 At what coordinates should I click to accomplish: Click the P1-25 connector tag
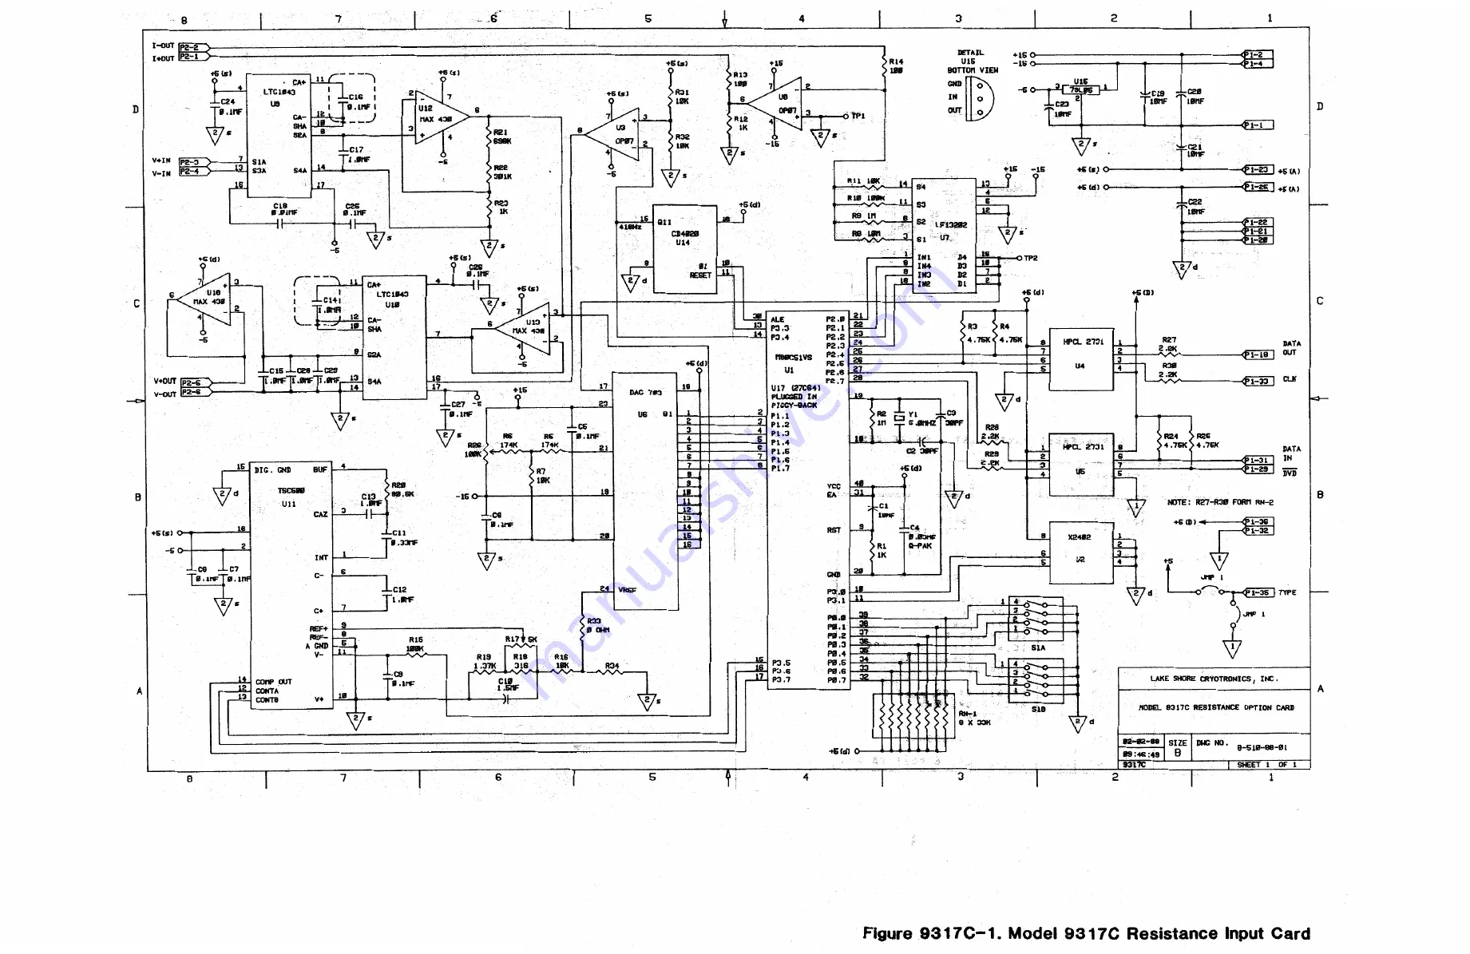(x=1258, y=187)
